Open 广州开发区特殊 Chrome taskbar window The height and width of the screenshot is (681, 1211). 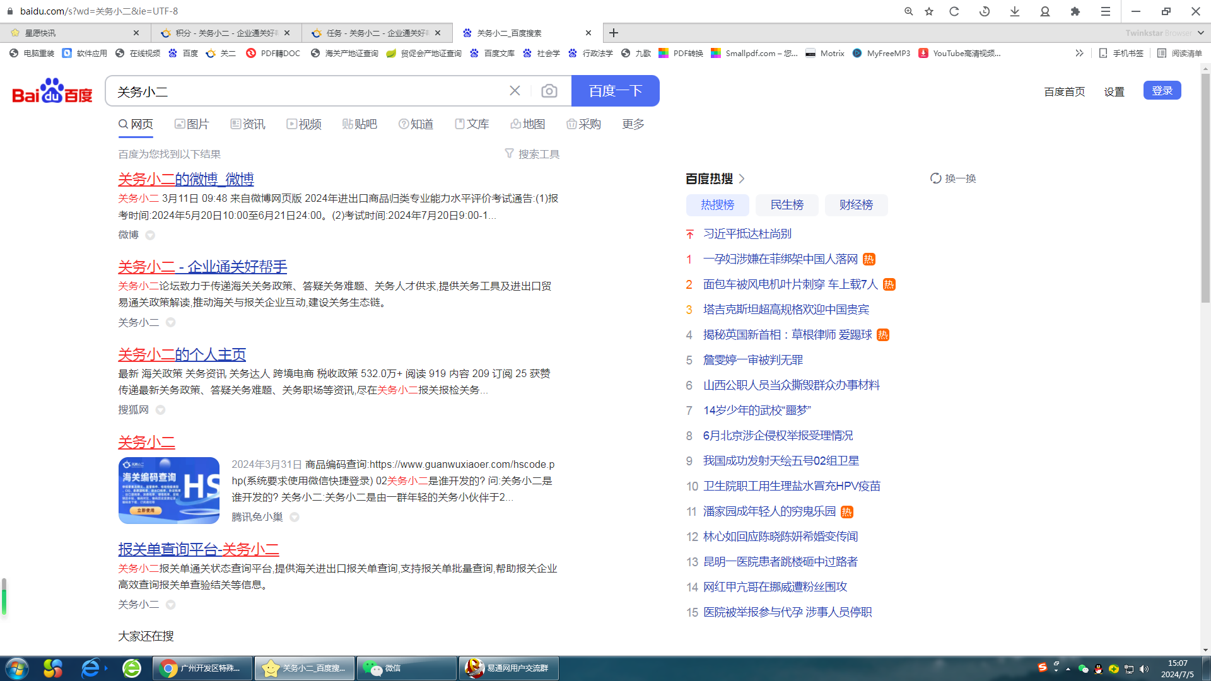coord(202,668)
